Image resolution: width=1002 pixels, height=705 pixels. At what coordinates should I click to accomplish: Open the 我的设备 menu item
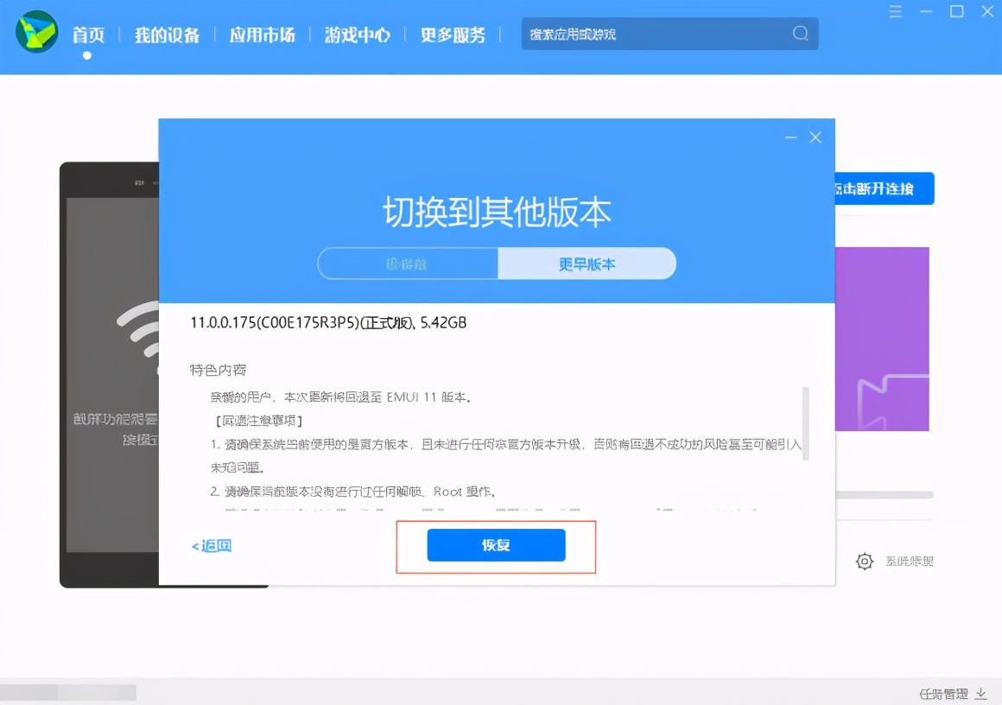[167, 35]
